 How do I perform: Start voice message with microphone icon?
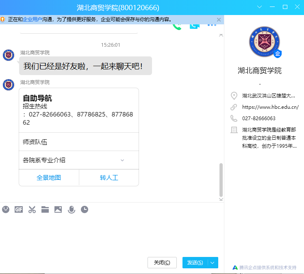click(72, 209)
